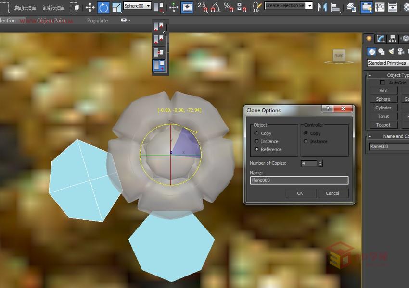Click the Teapot creation button

pyautogui.click(x=383, y=124)
